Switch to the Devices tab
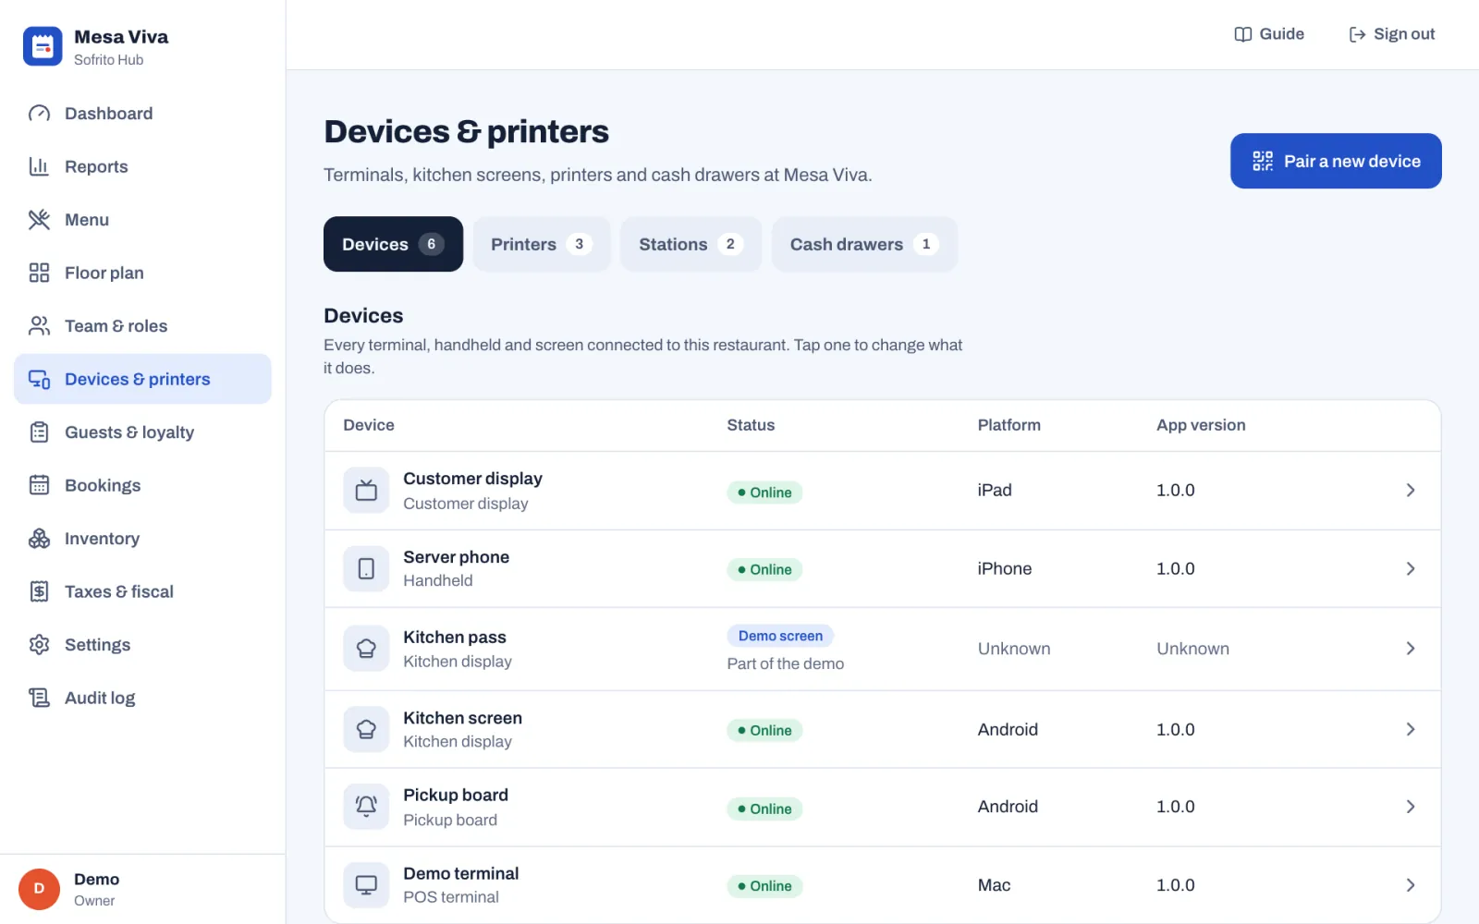The width and height of the screenshot is (1479, 924). point(393,244)
